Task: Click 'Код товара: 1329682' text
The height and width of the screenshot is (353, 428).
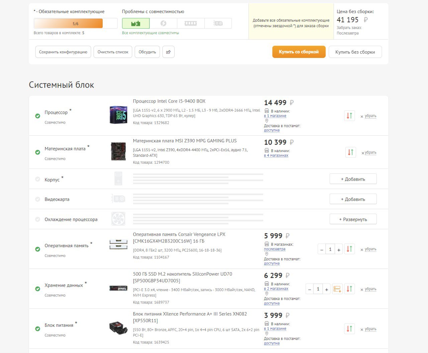Action: [x=151, y=123]
